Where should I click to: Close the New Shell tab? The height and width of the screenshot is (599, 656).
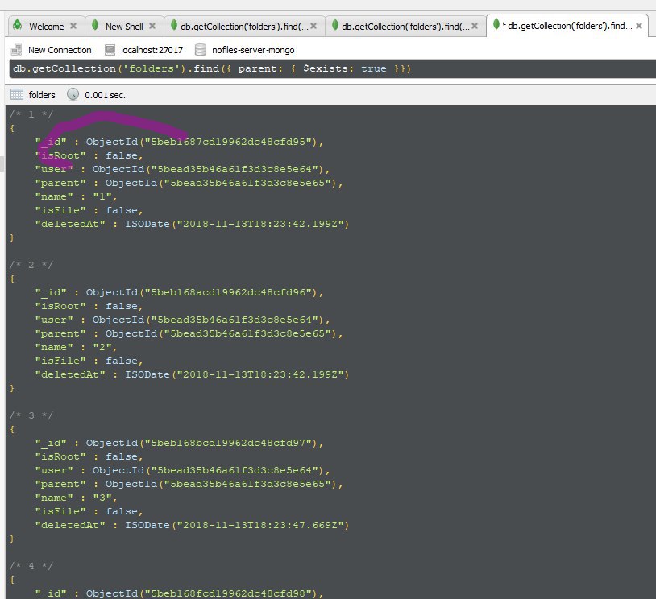tap(152, 26)
